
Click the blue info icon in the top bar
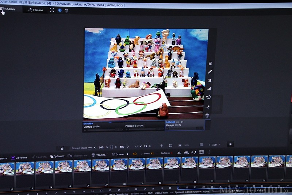(60, 10)
